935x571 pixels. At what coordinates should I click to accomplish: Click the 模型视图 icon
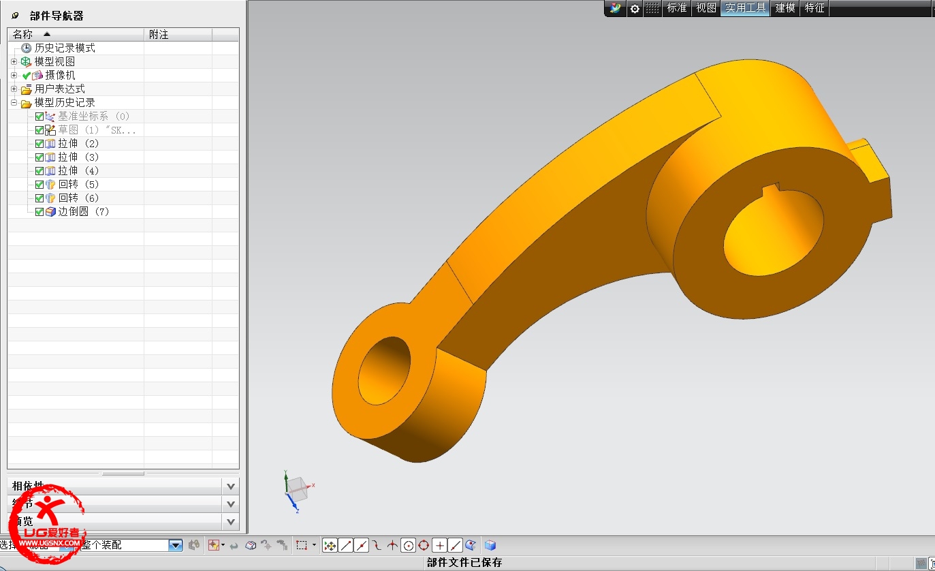pos(27,61)
